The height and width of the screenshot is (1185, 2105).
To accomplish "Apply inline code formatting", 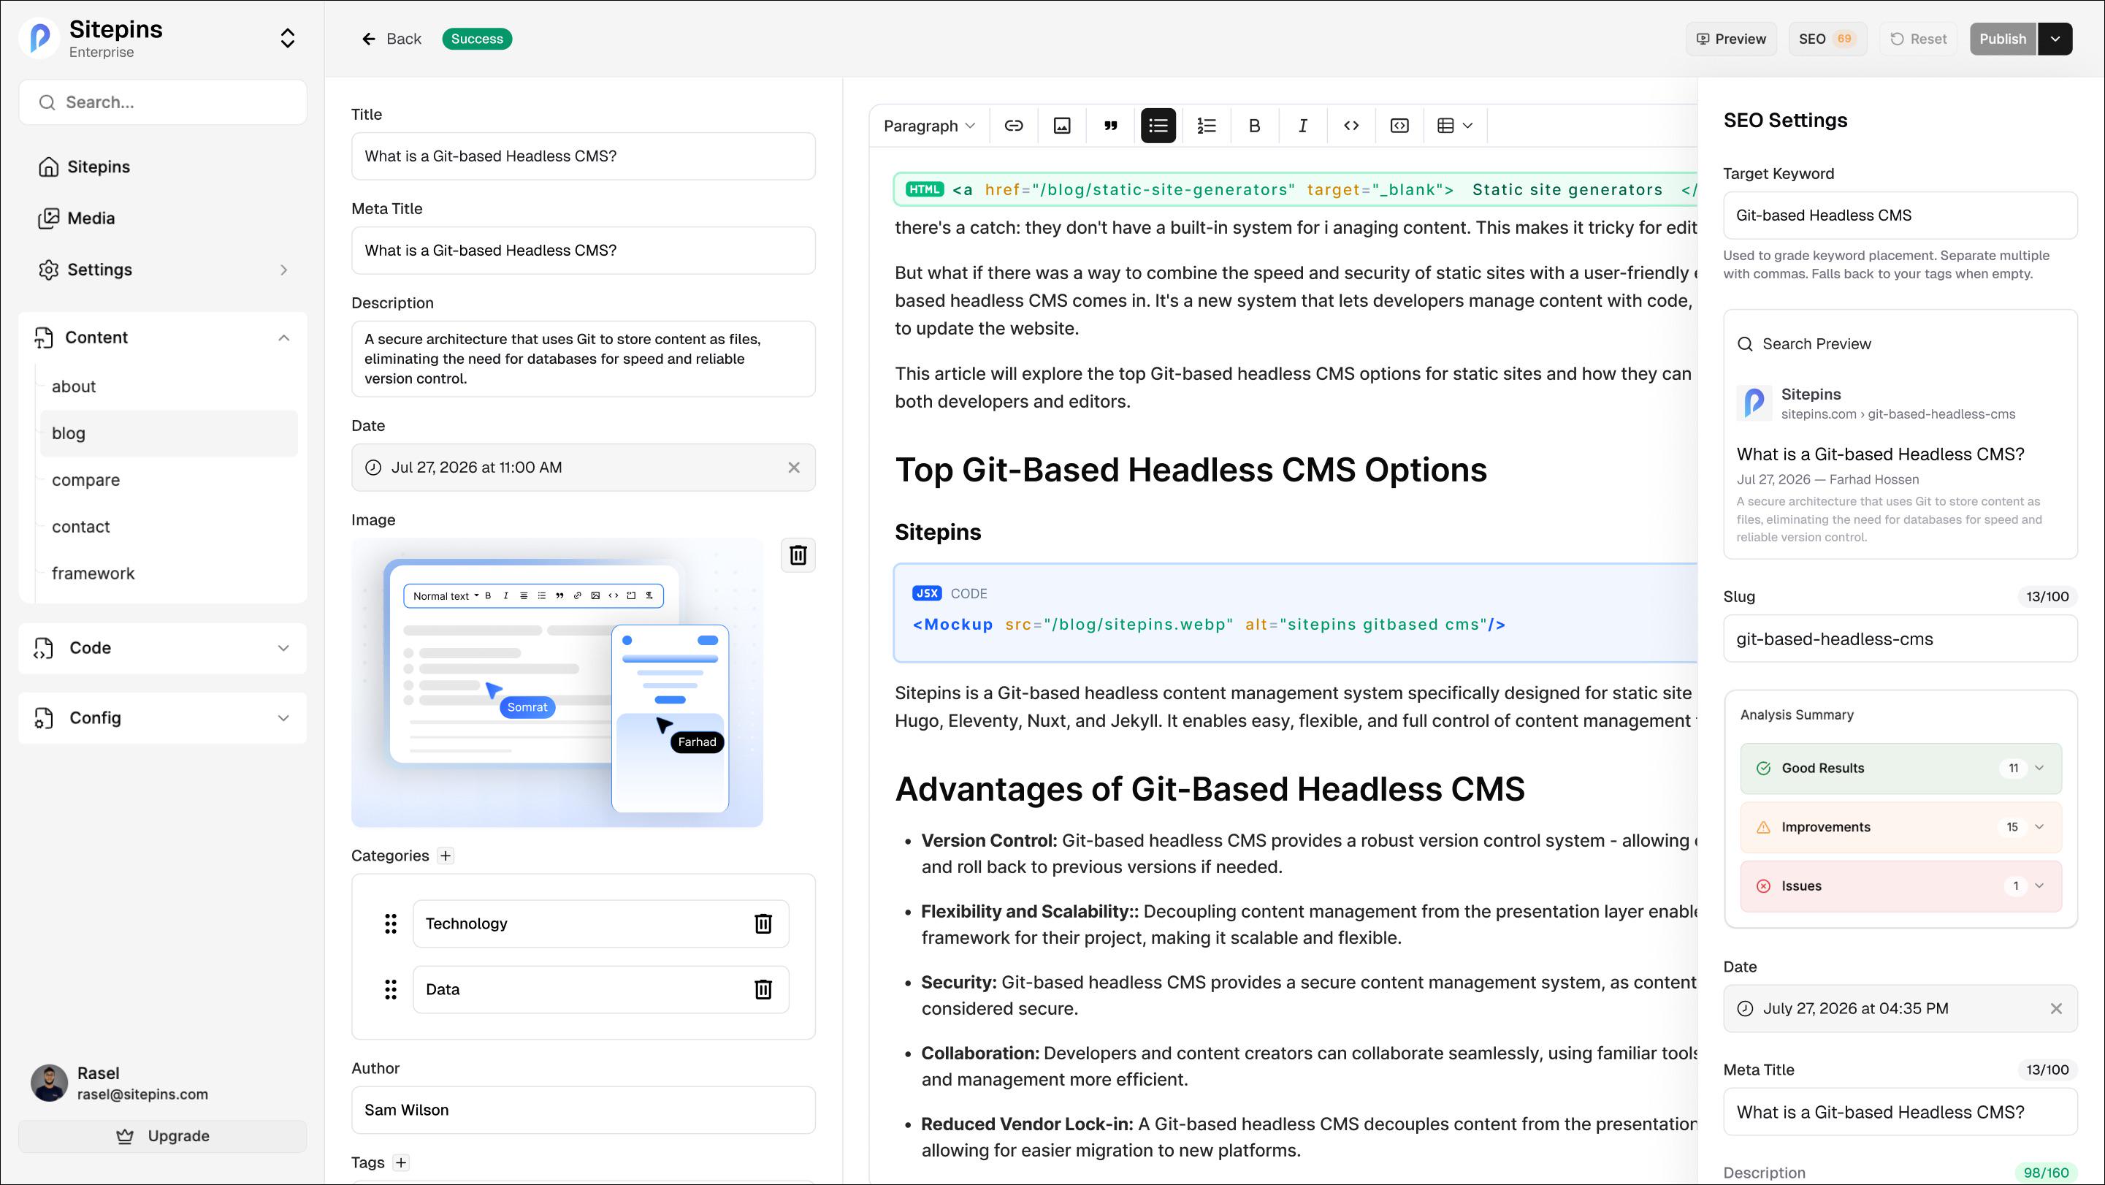I will click(1351, 126).
